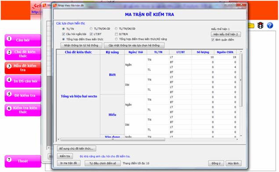Click 'In ma trận đề' button

pos(68,163)
